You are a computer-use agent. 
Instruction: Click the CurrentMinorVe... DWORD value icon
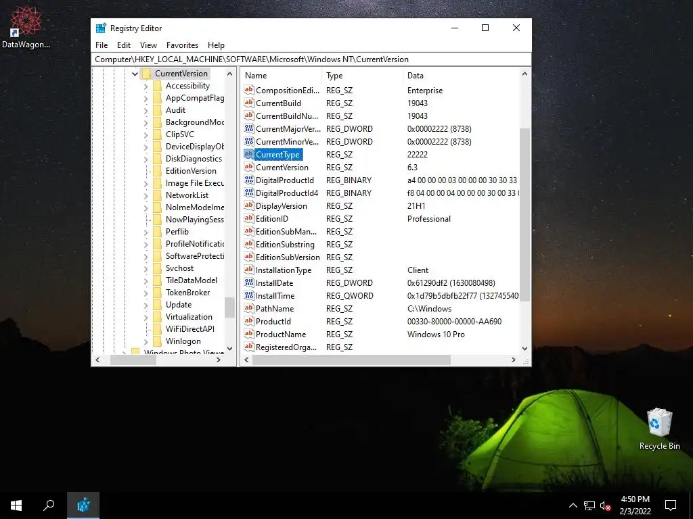[x=249, y=142]
